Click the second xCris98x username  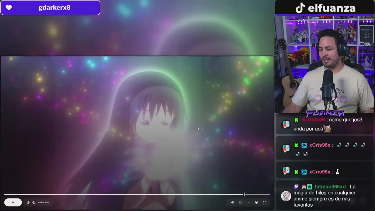point(320,172)
